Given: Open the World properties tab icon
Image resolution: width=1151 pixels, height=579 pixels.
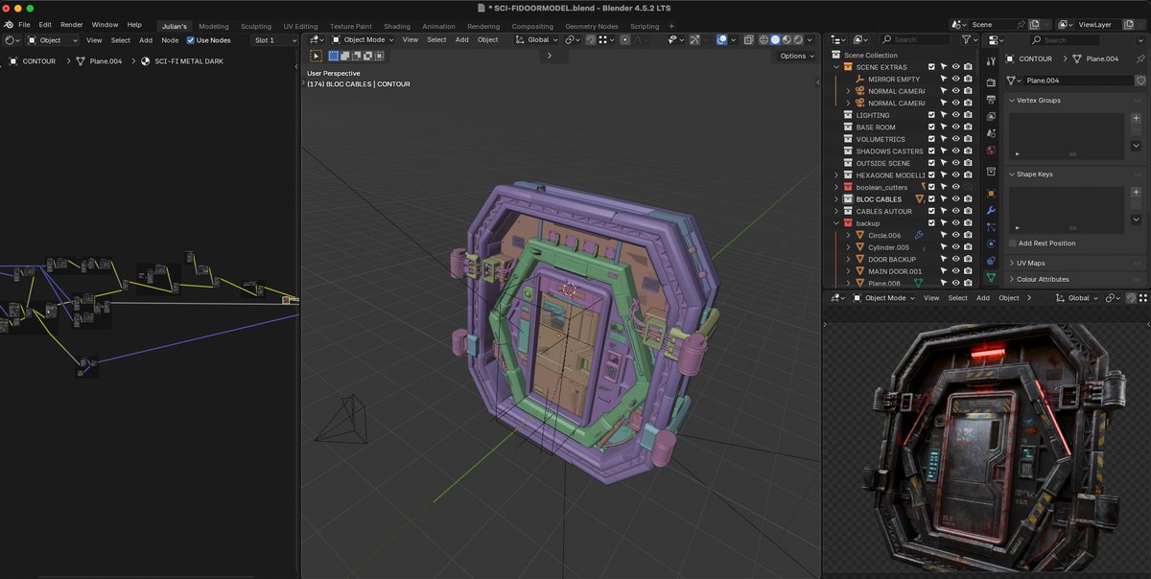Looking at the screenshot, I should 991,151.
